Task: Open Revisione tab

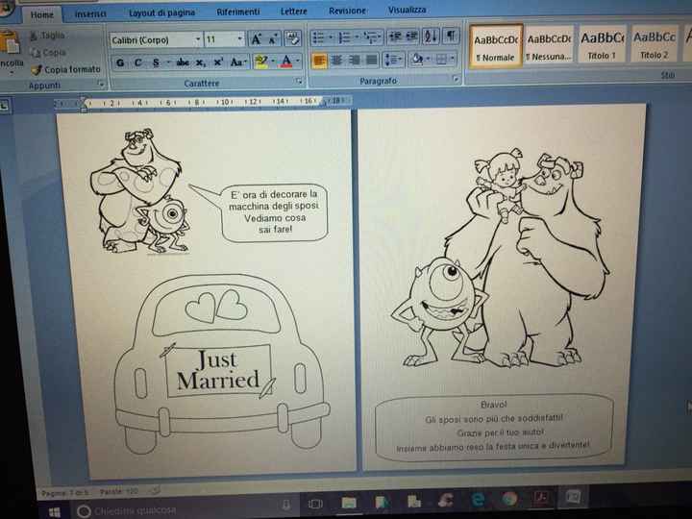Action: [x=347, y=11]
